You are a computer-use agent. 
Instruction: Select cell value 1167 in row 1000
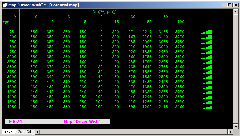[131, 37]
